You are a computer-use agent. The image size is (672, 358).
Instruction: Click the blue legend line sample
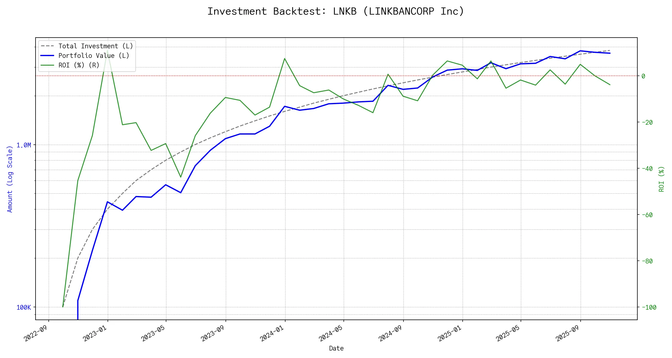(47, 56)
